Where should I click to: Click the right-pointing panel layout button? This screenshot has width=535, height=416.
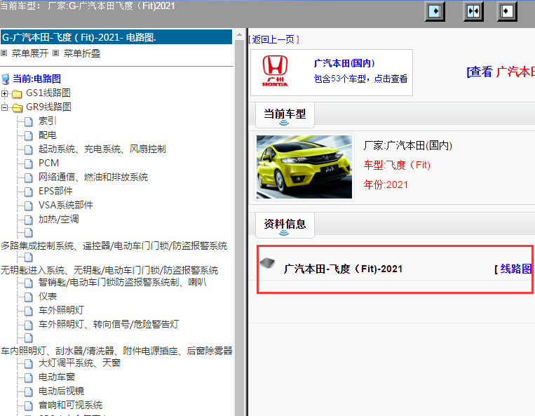435,11
